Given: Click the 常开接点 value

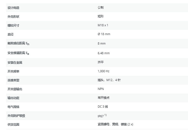Looking at the screenshot, I should point(103,98).
